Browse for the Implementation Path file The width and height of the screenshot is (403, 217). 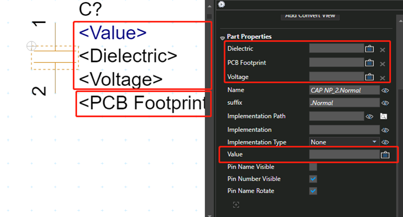point(384,116)
